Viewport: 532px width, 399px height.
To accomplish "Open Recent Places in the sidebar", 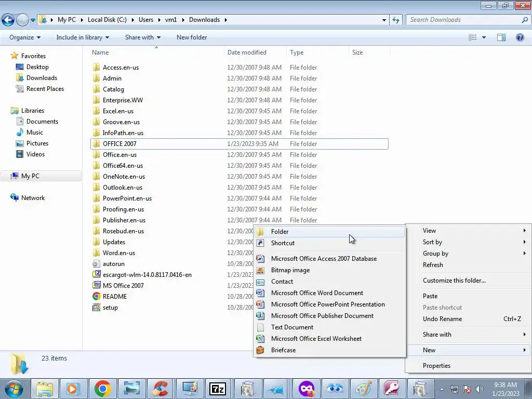I will (45, 88).
